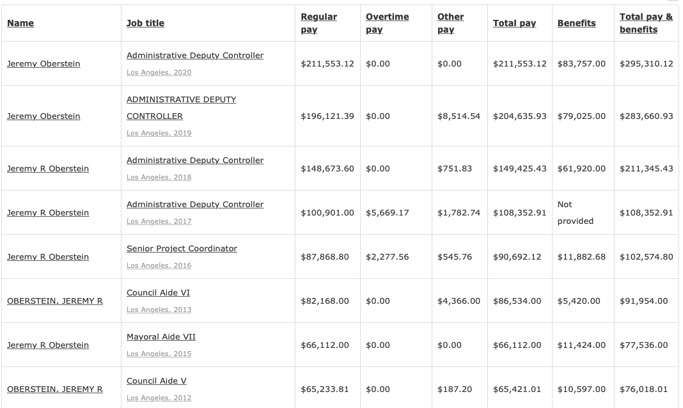The width and height of the screenshot is (683, 408).
Task: Sort by Benefits column header
Action: [x=576, y=23]
